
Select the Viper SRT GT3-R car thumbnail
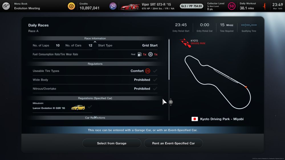coord(130,7)
